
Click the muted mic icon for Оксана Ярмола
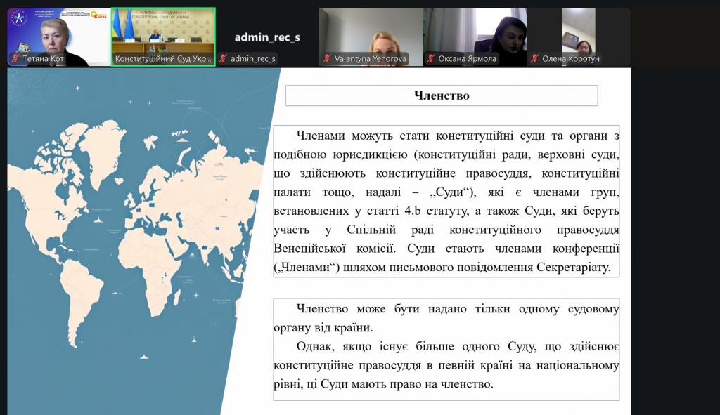tap(430, 59)
